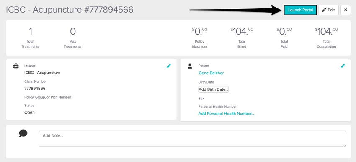Click the Total Outstanding amount
The image size is (356, 162).
tap(327, 31)
